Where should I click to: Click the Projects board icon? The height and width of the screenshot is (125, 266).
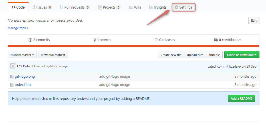coord(100,7)
